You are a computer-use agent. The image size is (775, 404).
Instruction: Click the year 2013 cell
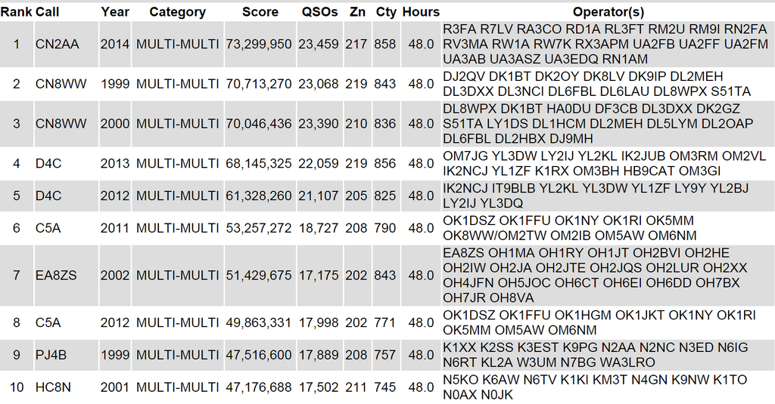(115, 164)
